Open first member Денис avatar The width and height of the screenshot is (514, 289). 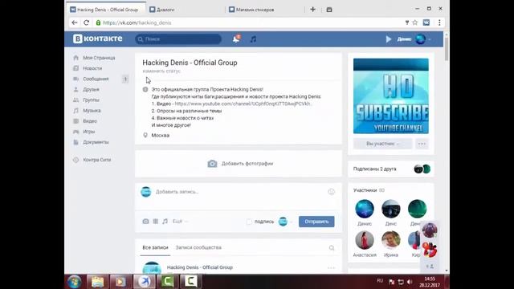click(365, 209)
